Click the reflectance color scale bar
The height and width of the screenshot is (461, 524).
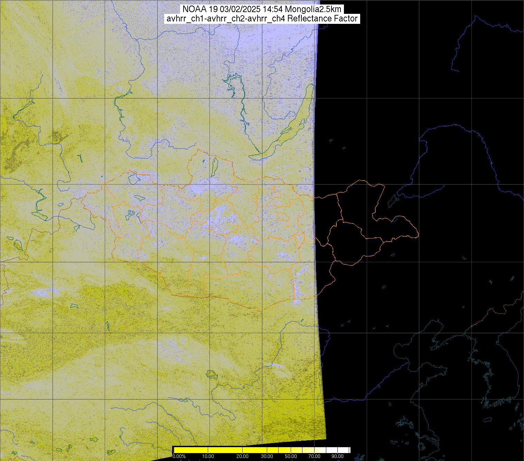(x=262, y=450)
